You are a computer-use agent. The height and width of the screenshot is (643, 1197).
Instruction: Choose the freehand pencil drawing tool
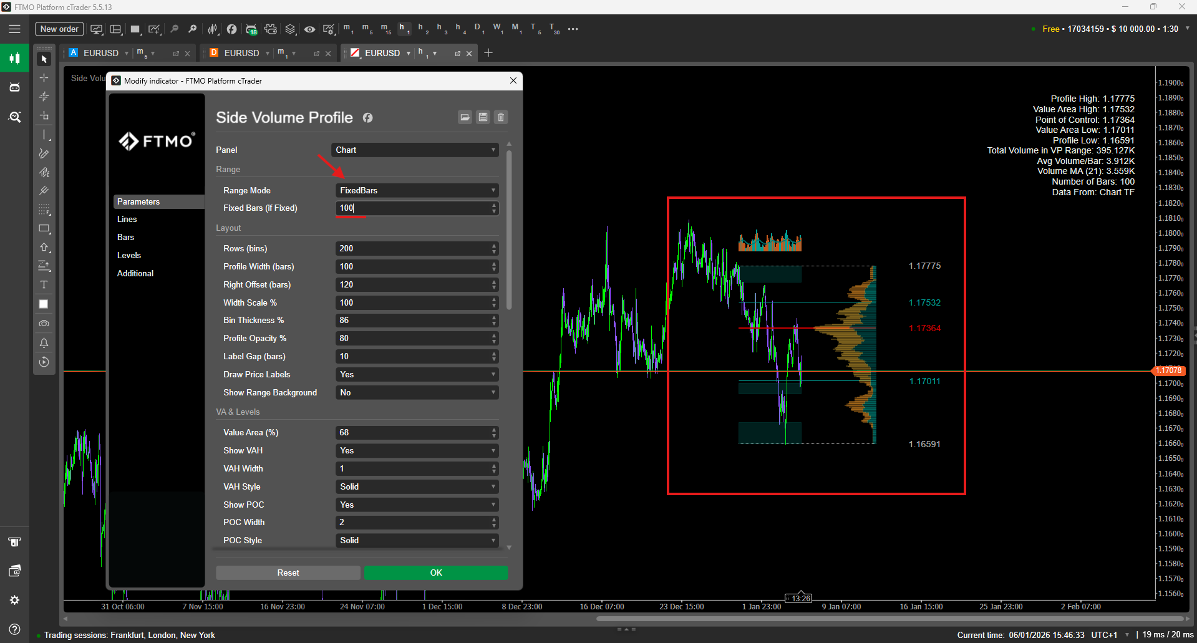coord(44,153)
